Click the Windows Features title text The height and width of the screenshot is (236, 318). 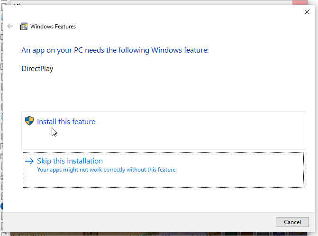click(53, 27)
